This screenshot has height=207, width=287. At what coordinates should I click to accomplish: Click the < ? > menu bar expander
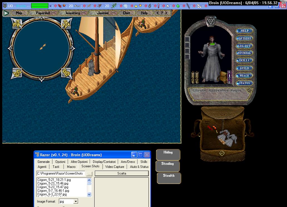click(x=162, y=13)
